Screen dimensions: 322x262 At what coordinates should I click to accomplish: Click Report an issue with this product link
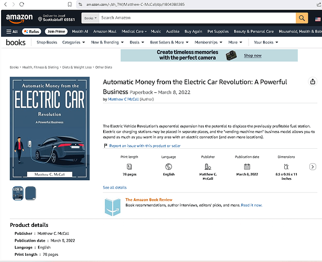coord(145,146)
